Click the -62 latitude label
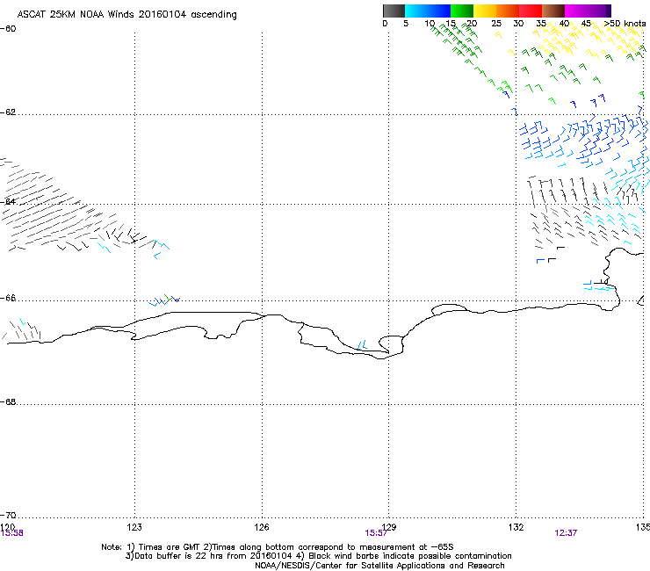Screen dimensions: 650x571 pos(8,112)
